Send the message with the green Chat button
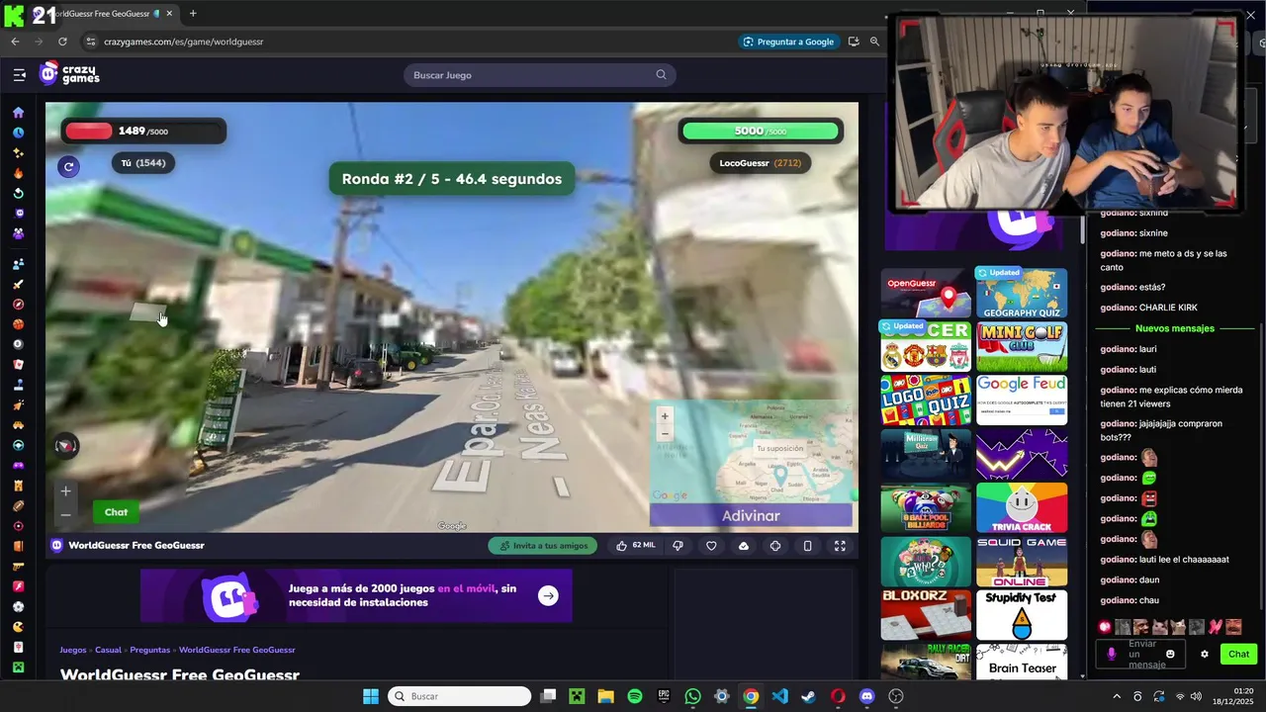Viewport: 1266px width, 712px height. click(x=1238, y=654)
